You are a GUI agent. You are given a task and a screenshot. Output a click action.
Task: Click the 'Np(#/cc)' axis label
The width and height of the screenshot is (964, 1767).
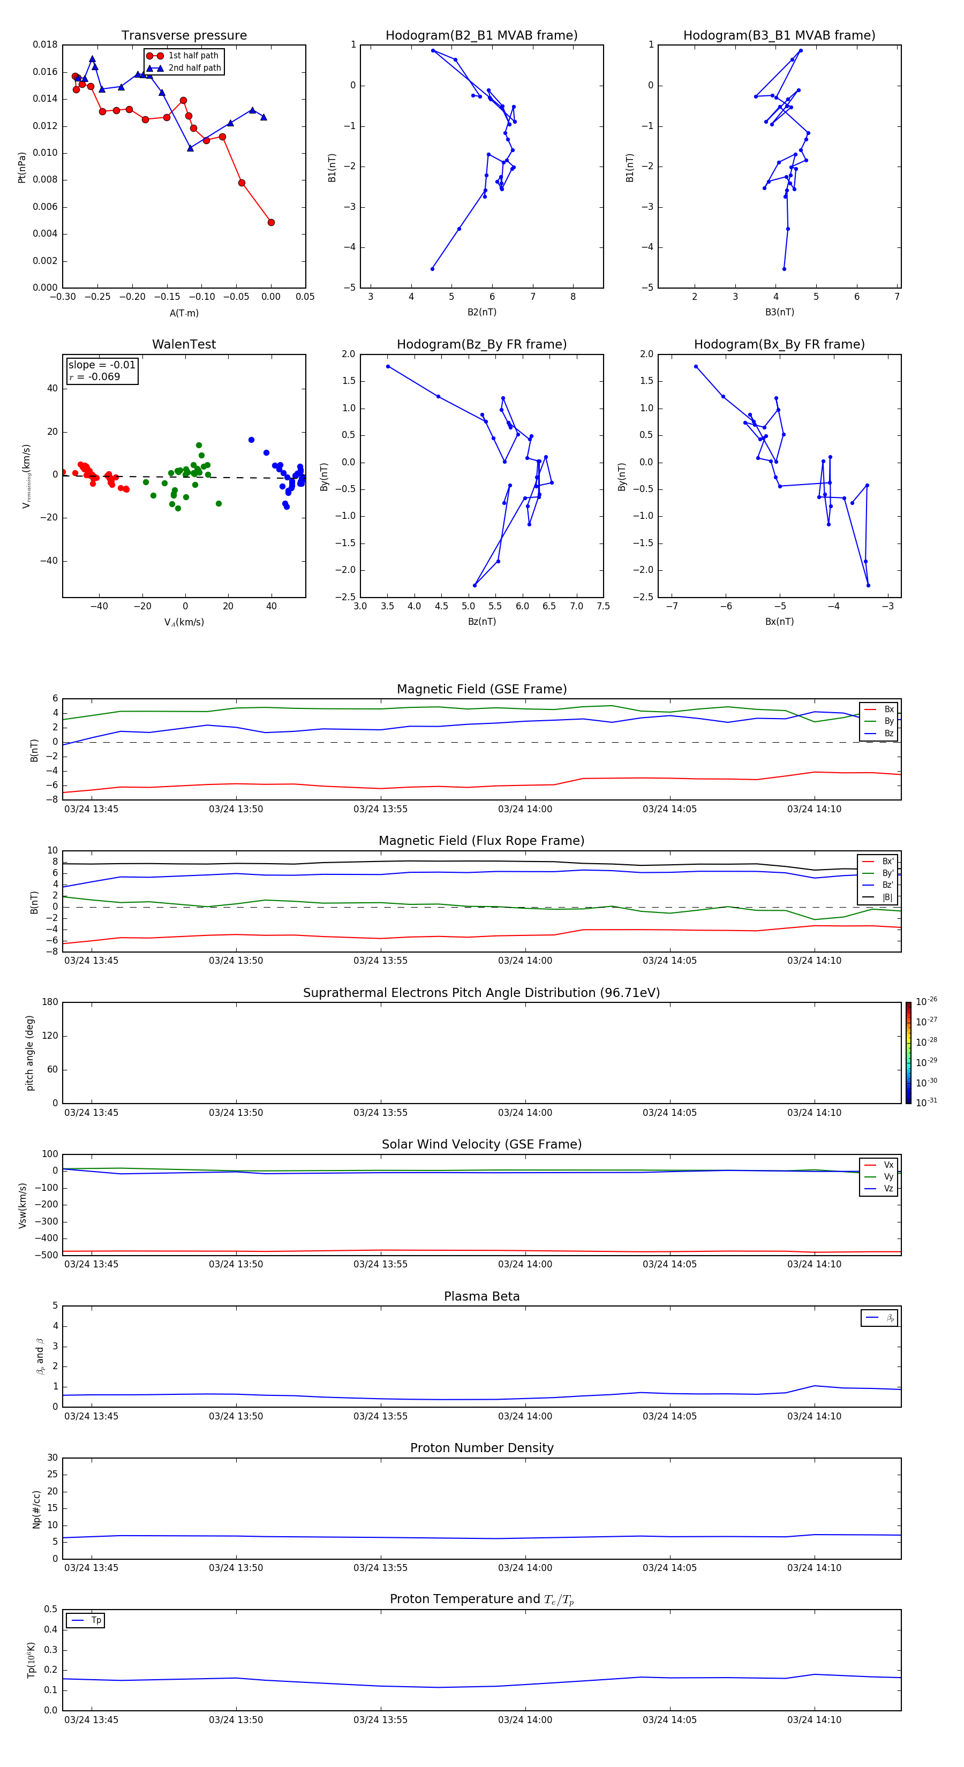[x=36, y=1509]
